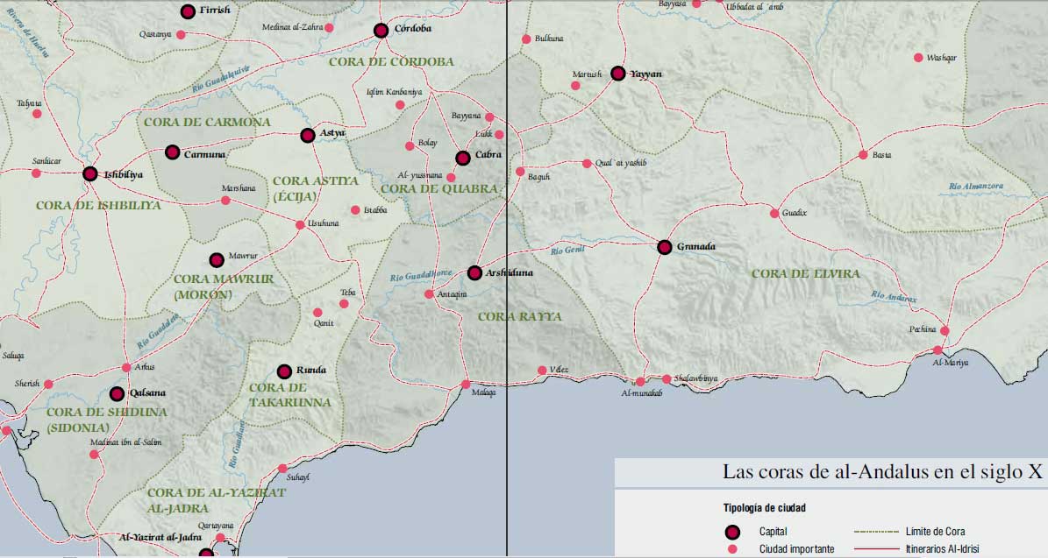Click the Ishbiliya capital marker

pyautogui.click(x=89, y=173)
